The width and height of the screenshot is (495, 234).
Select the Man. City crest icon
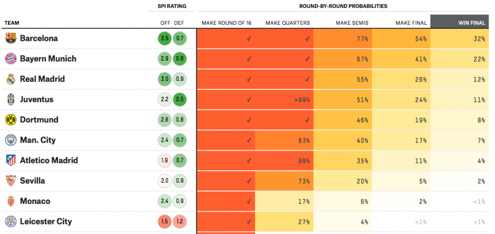click(11, 140)
